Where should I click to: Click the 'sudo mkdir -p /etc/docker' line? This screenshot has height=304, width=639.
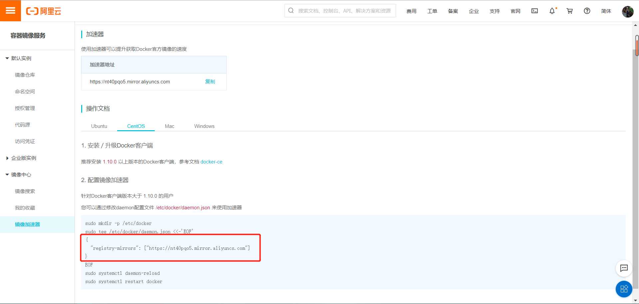(118, 223)
